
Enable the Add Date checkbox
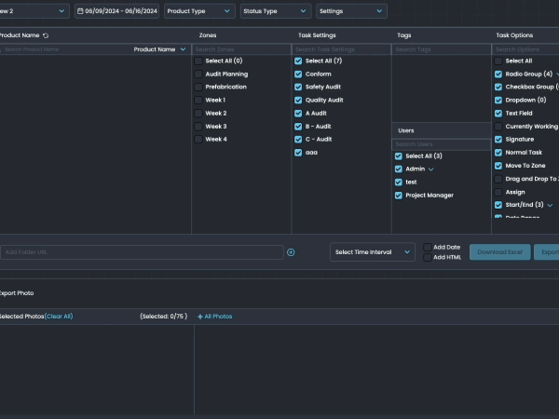pos(428,247)
